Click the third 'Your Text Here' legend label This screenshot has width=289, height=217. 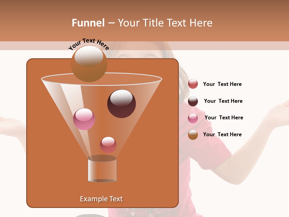[224, 118]
